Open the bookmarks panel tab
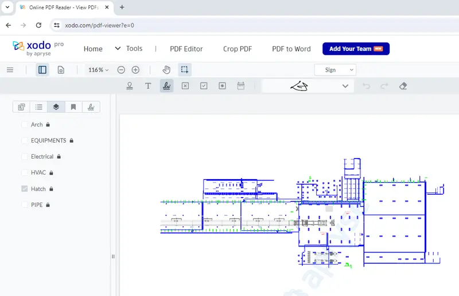The image size is (459, 296). (x=73, y=107)
